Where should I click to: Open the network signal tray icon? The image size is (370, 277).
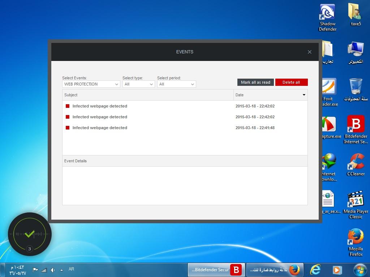click(44, 270)
